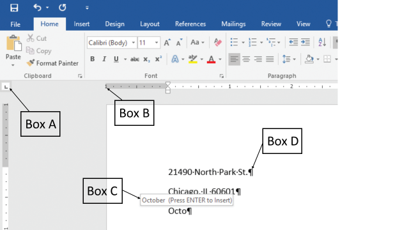This screenshot has width=409, height=230.
Task: Click the tab selector on the ruler corner
Action: click(6, 87)
